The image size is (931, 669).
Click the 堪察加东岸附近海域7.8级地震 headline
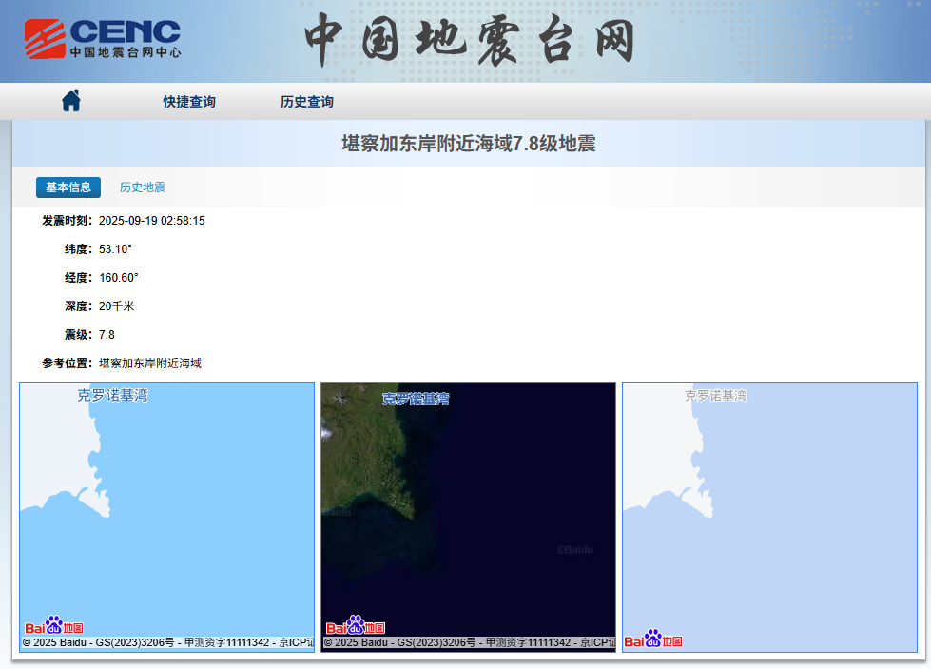[x=469, y=144]
